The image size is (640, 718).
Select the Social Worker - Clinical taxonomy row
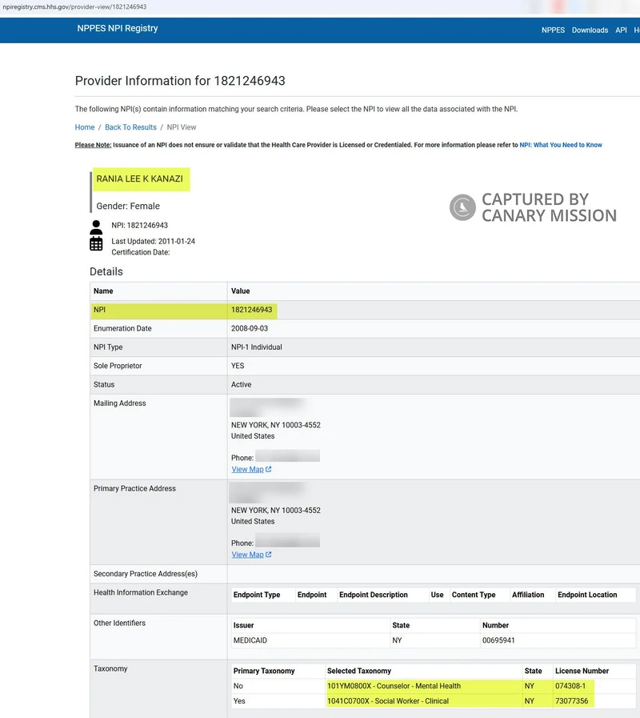tap(388, 700)
